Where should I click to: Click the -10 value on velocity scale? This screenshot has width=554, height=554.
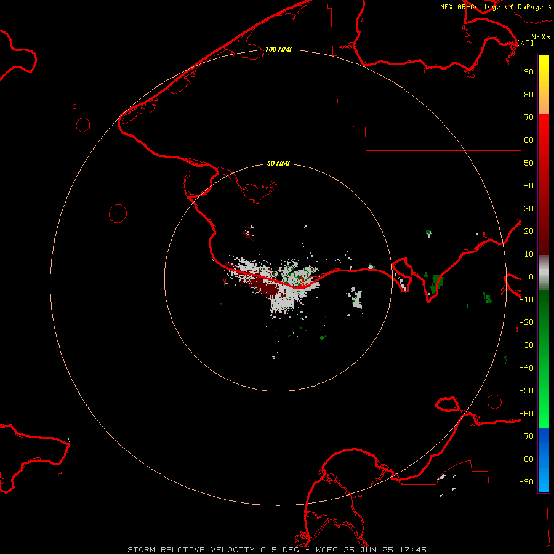point(526,300)
